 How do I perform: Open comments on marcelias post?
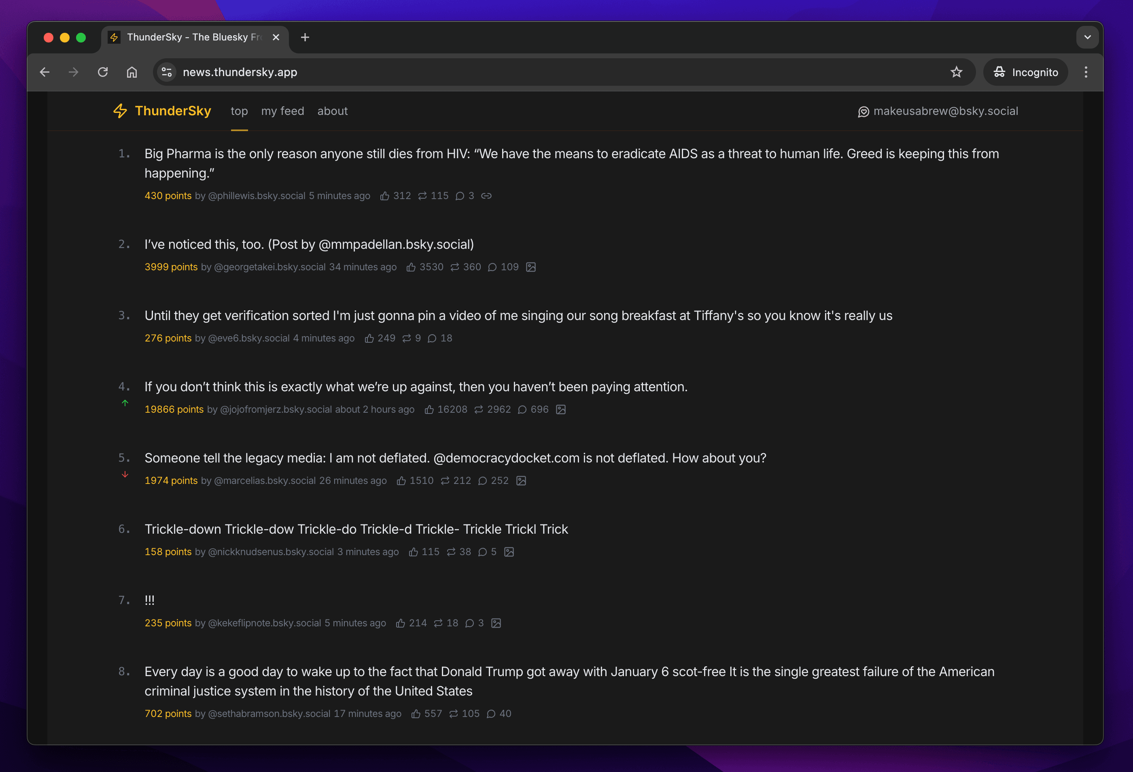click(483, 481)
